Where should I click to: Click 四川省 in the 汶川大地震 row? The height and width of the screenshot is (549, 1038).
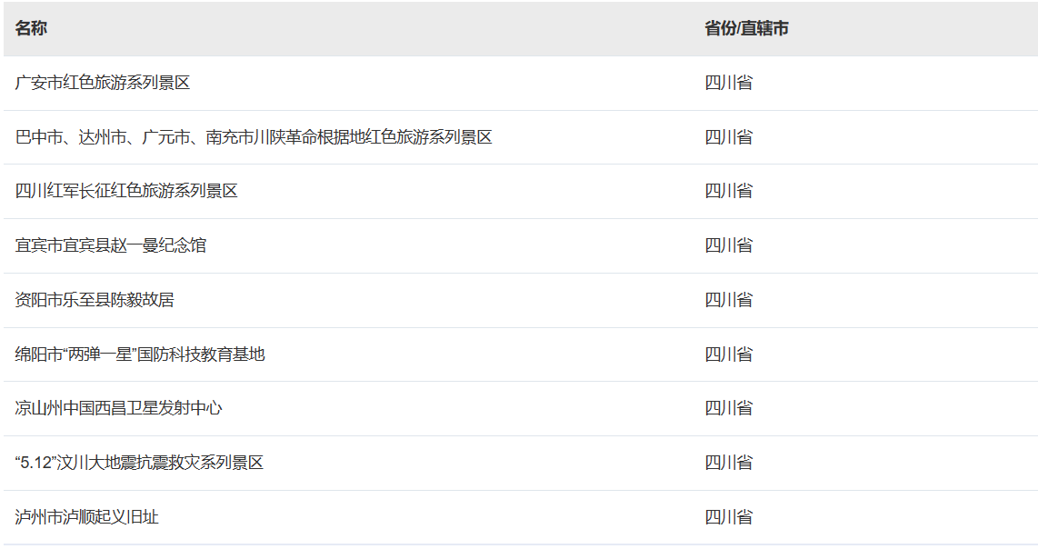[729, 463]
